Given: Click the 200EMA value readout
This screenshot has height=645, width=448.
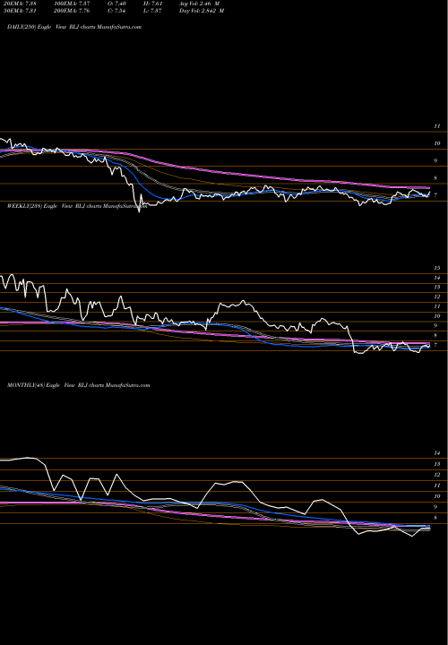Looking at the screenshot, I should click(x=72, y=11).
